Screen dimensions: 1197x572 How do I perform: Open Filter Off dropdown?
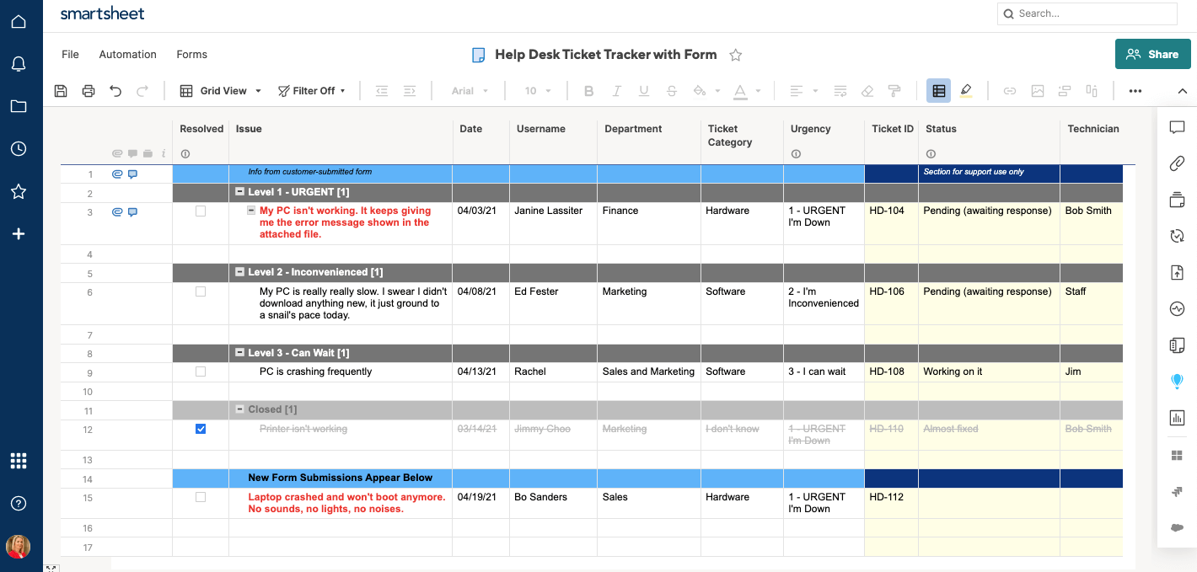click(x=312, y=91)
